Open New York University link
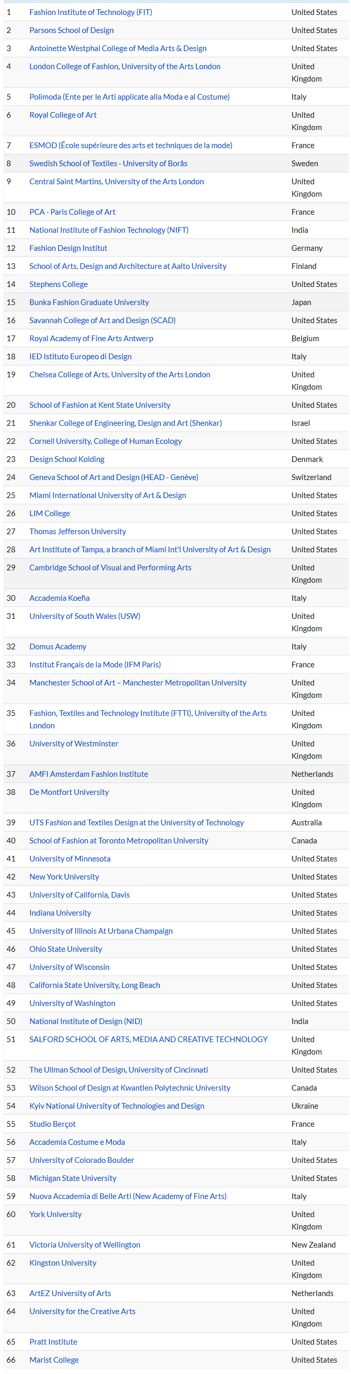Viewport: 351px width, 1374px height. 64,877
